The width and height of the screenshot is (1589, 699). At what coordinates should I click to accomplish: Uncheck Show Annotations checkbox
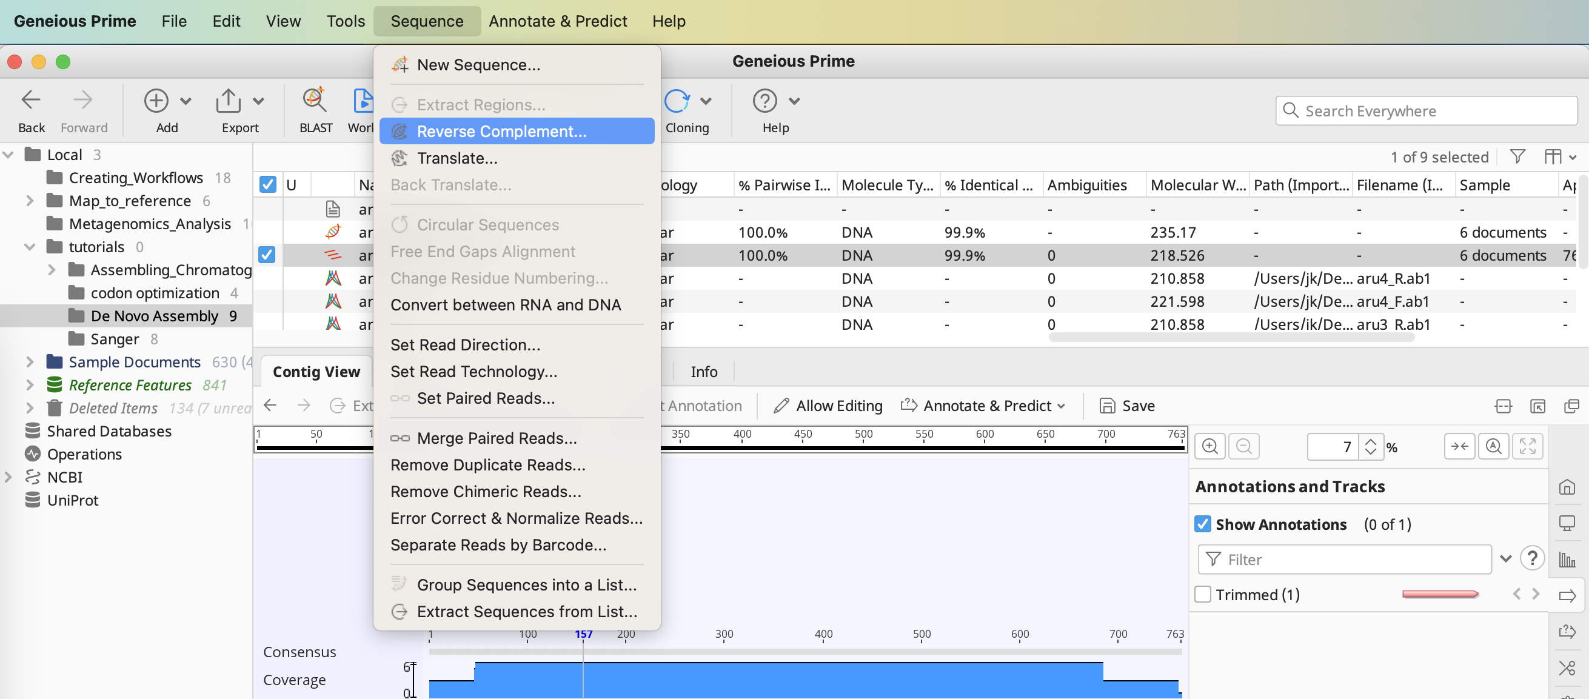click(1202, 524)
